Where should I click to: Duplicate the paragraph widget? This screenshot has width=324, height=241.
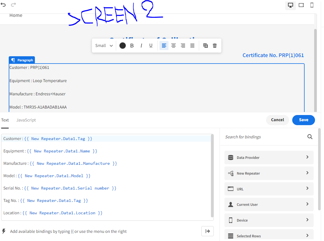205,45
